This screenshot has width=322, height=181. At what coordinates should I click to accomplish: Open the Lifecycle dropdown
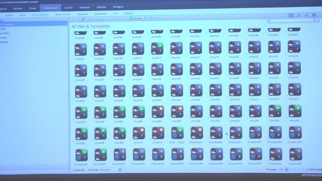[x=137, y=18]
